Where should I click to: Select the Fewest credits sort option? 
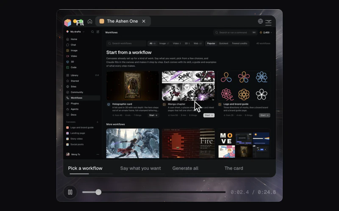[x=239, y=43]
